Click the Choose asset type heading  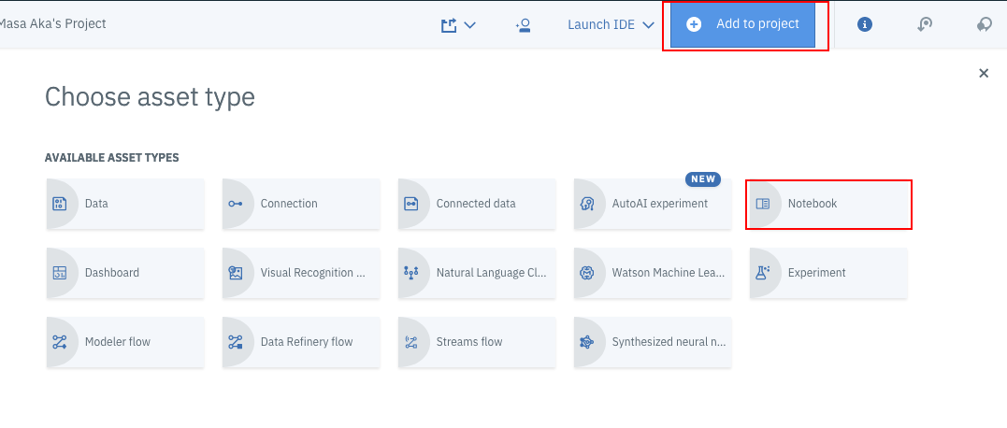point(150,97)
